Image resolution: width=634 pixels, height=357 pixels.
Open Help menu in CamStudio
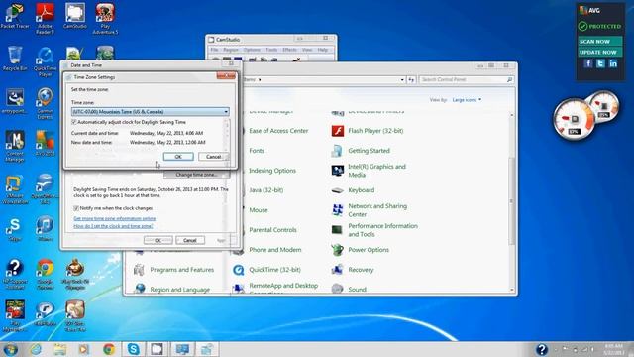click(x=323, y=50)
